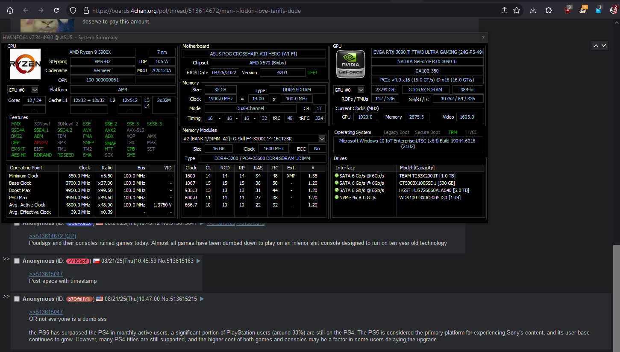This screenshot has height=352, width=620.
Task: Open the uBlock Origin extension
Action: point(567,10)
